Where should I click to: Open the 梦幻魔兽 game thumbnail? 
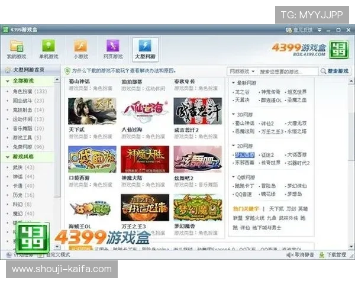[198, 208]
